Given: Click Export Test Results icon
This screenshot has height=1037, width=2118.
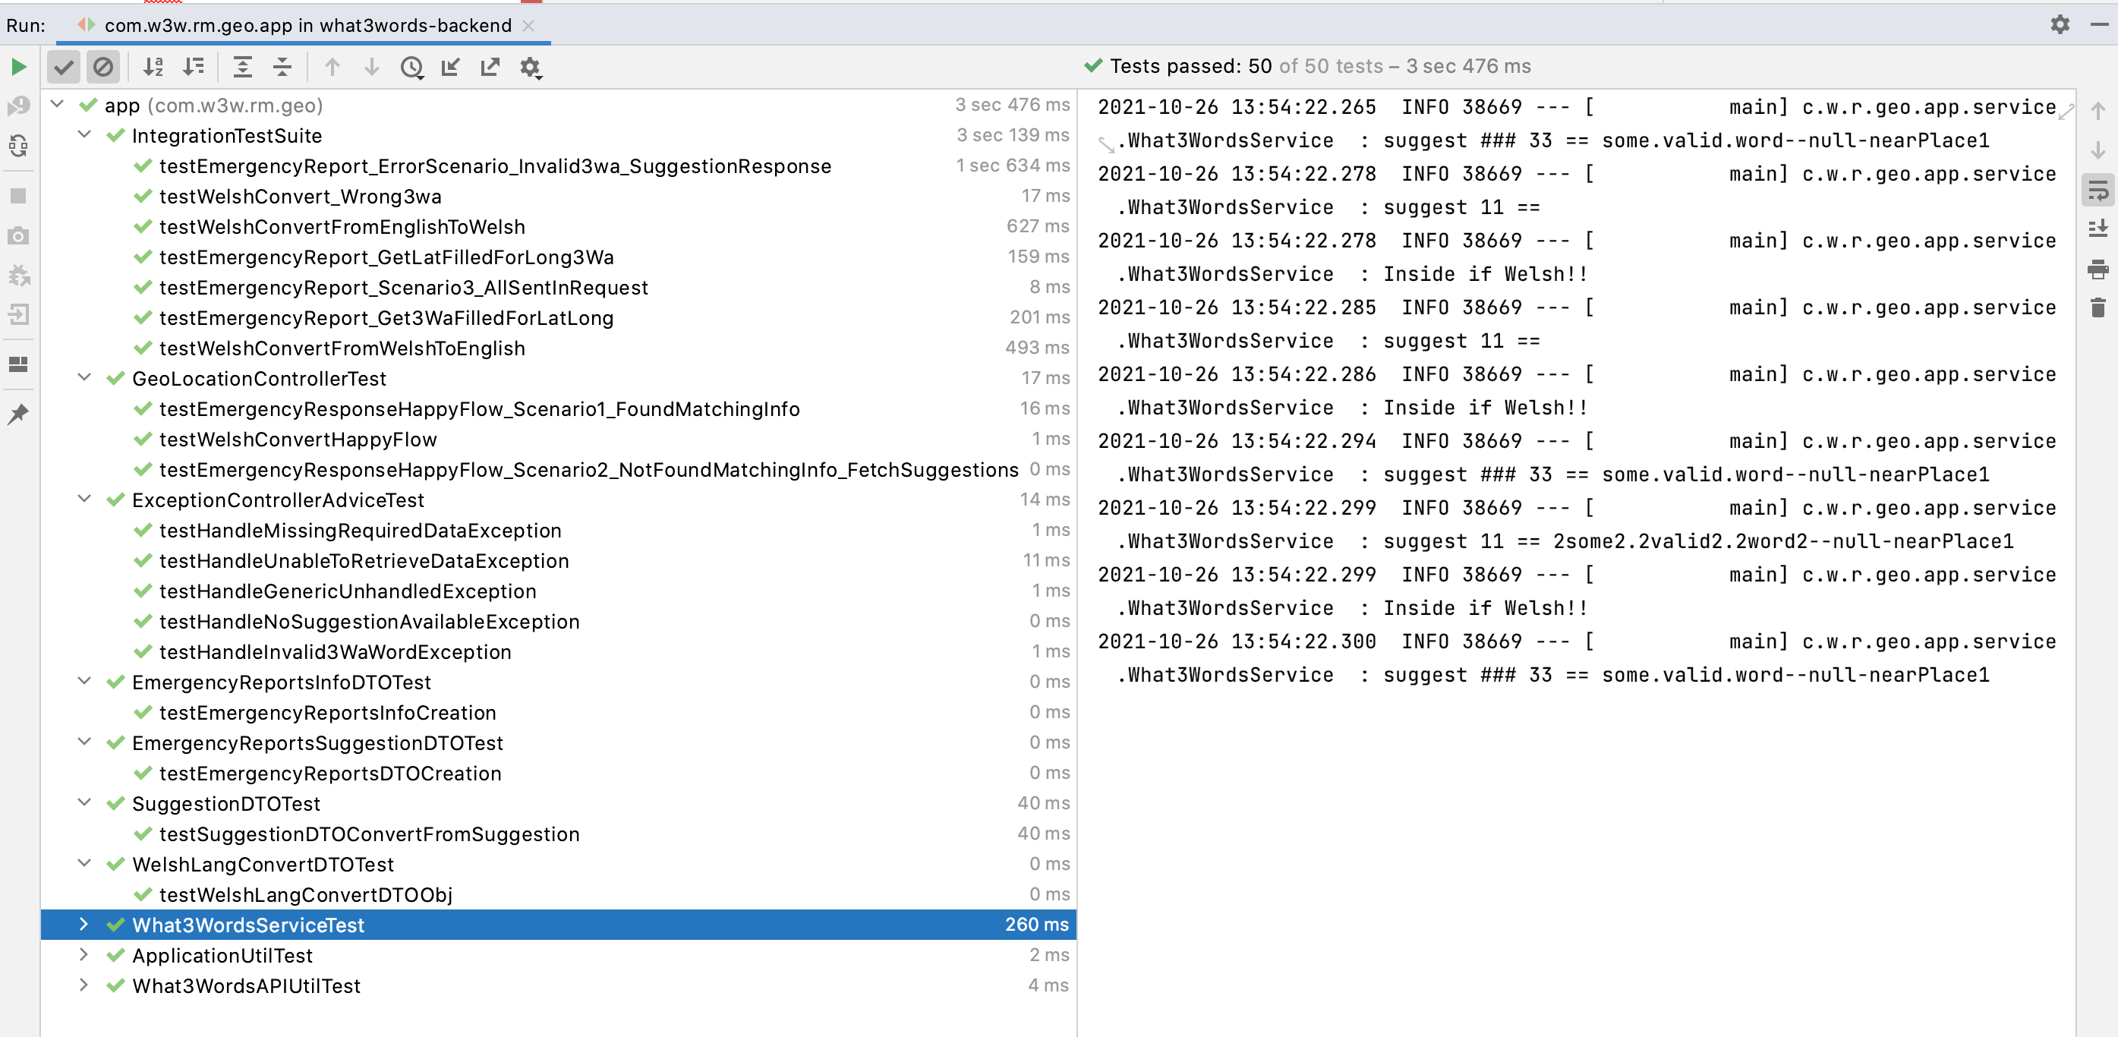Looking at the screenshot, I should point(490,67).
